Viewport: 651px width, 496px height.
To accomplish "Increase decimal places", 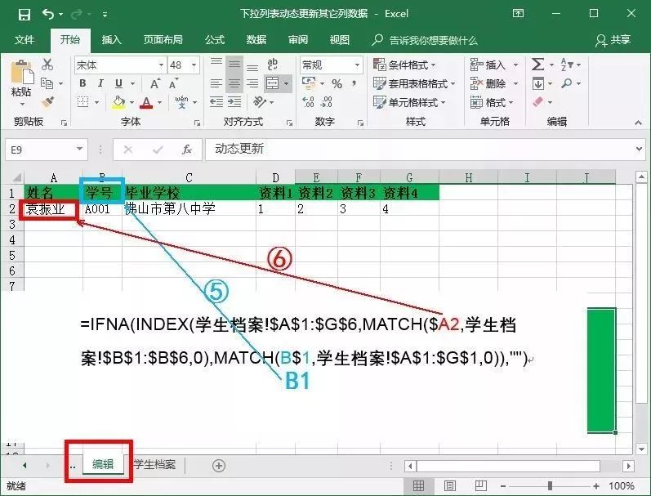I will click(308, 102).
